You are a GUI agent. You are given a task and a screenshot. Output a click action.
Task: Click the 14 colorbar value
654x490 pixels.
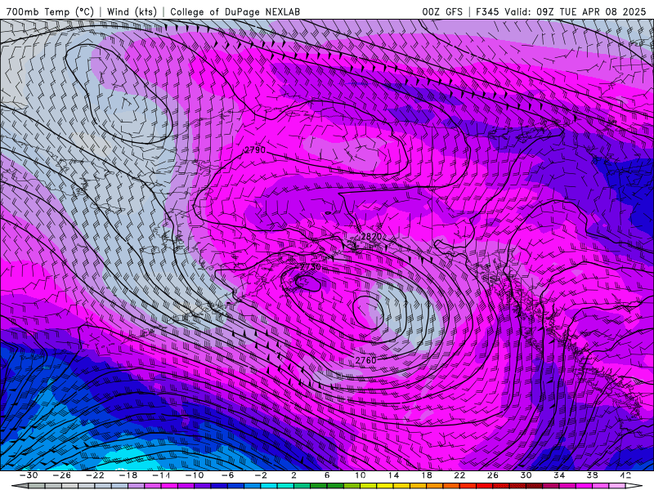tap(393, 475)
